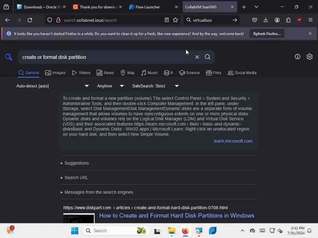Select News search category
Image resolution: width=318 pixels, height=238 pixels.
pyautogui.click(x=105, y=73)
